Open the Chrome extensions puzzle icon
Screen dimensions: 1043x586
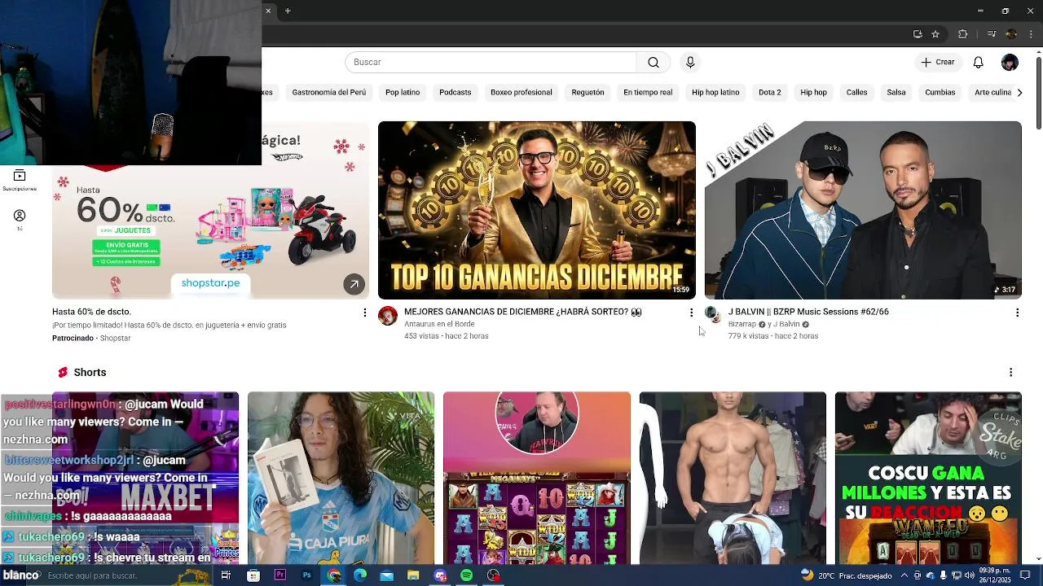[963, 34]
